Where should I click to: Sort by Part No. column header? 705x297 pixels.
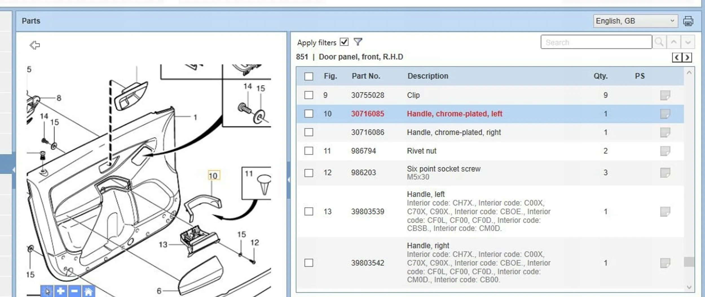366,76
